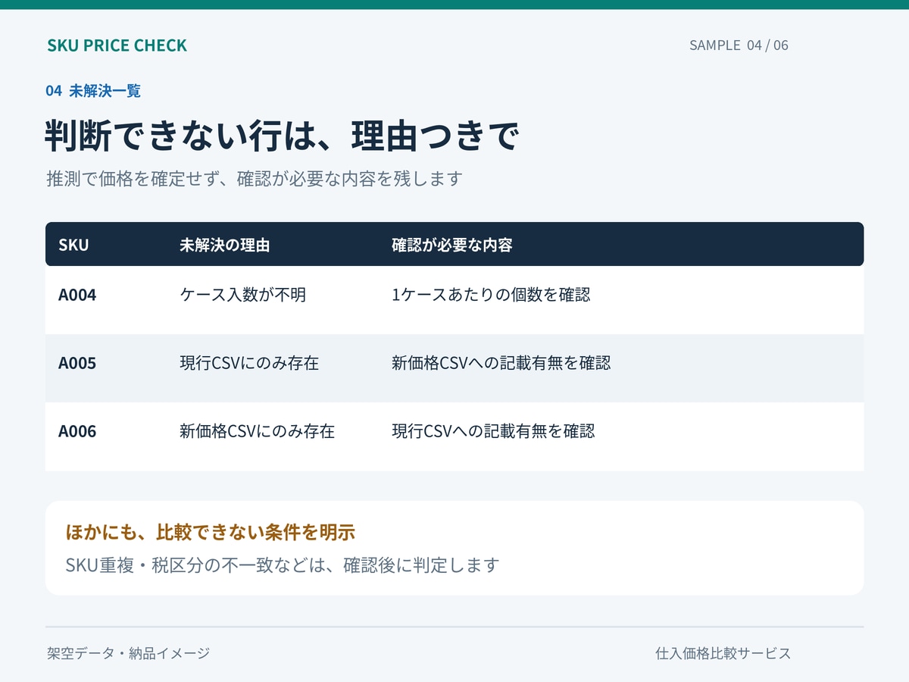Image resolution: width=909 pixels, height=682 pixels.
Task: Click the section label 04 未解決一覧
Action: pos(93,91)
